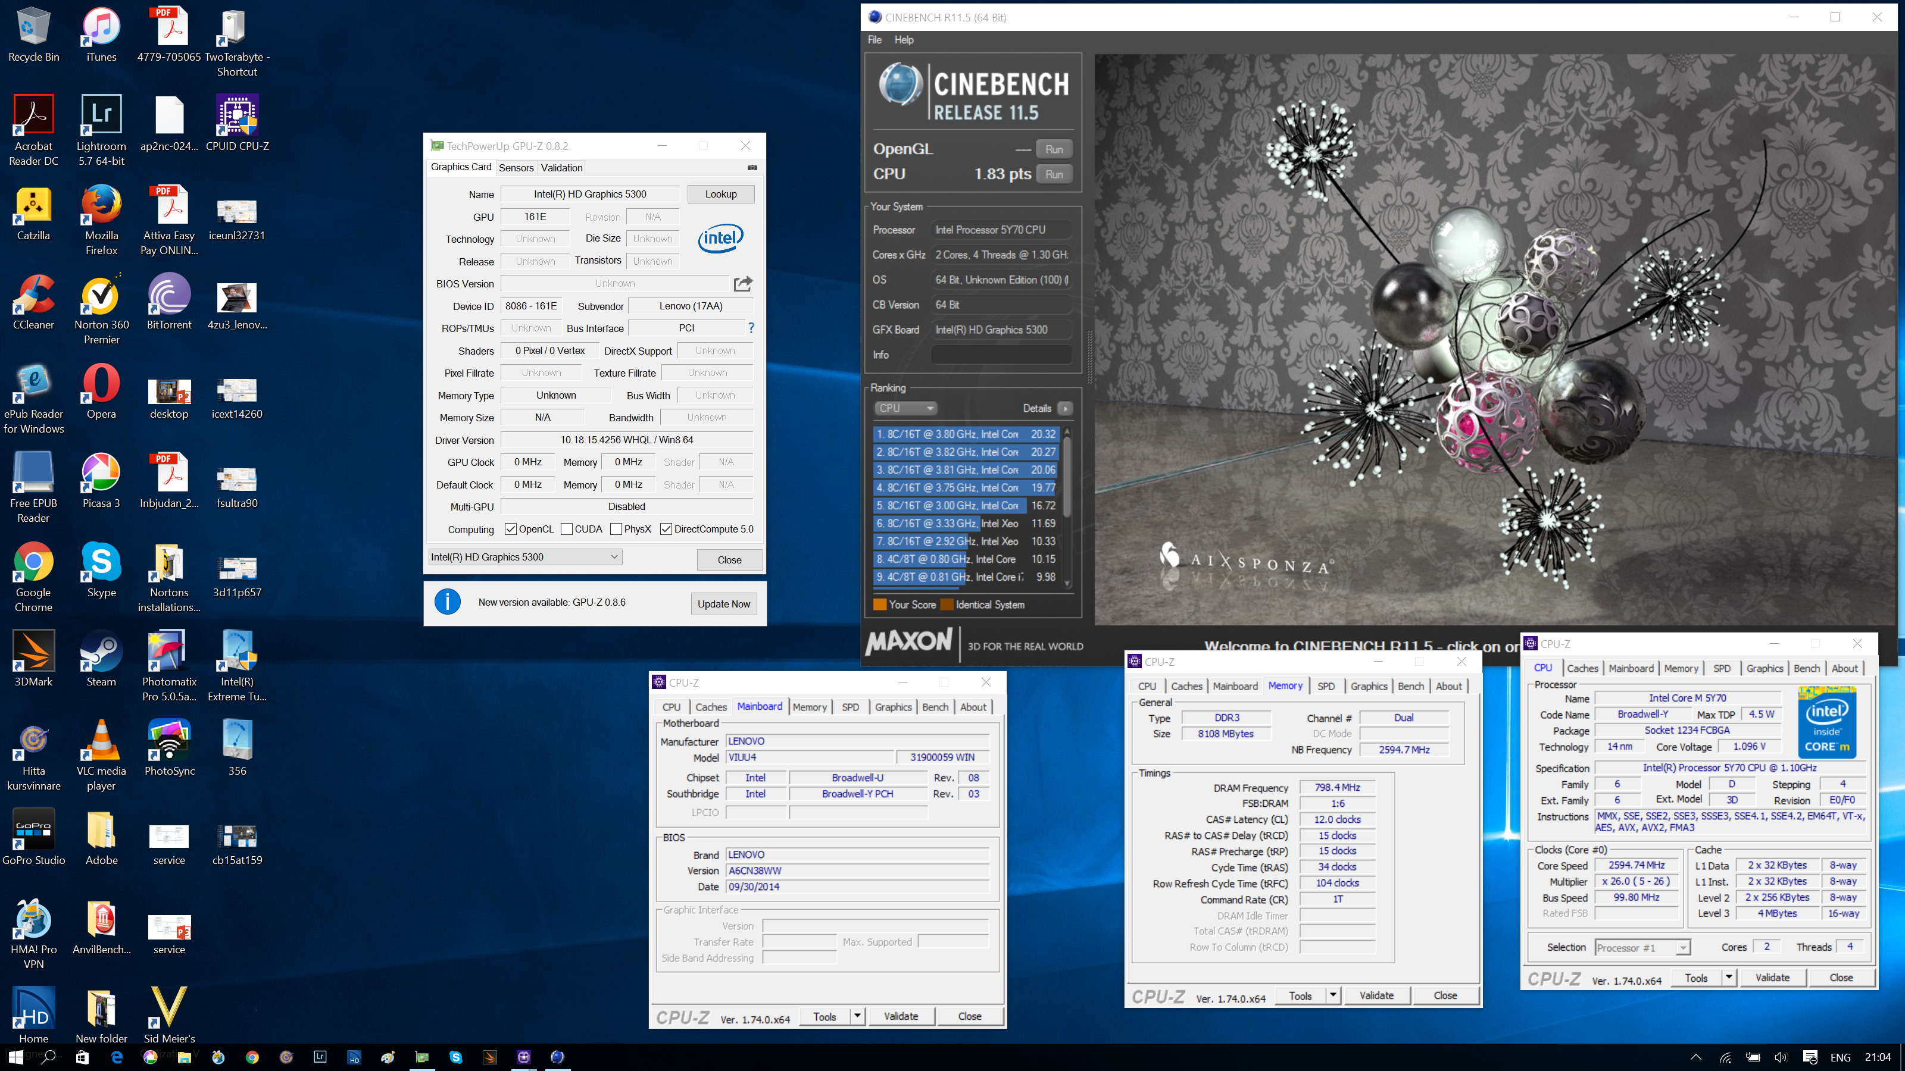The height and width of the screenshot is (1071, 1905).
Task: Open the Lightroom 5.7 64-bit desktop icon
Action: (x=101, y=131)
